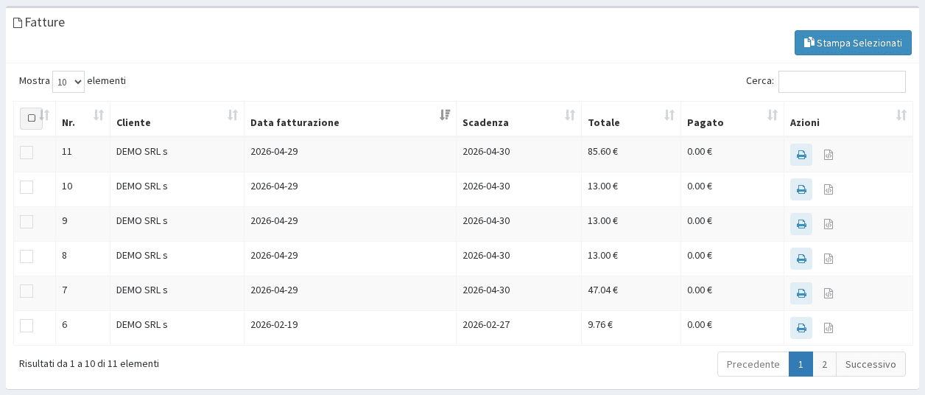Click total 9.76 € cell

(631, 328)
